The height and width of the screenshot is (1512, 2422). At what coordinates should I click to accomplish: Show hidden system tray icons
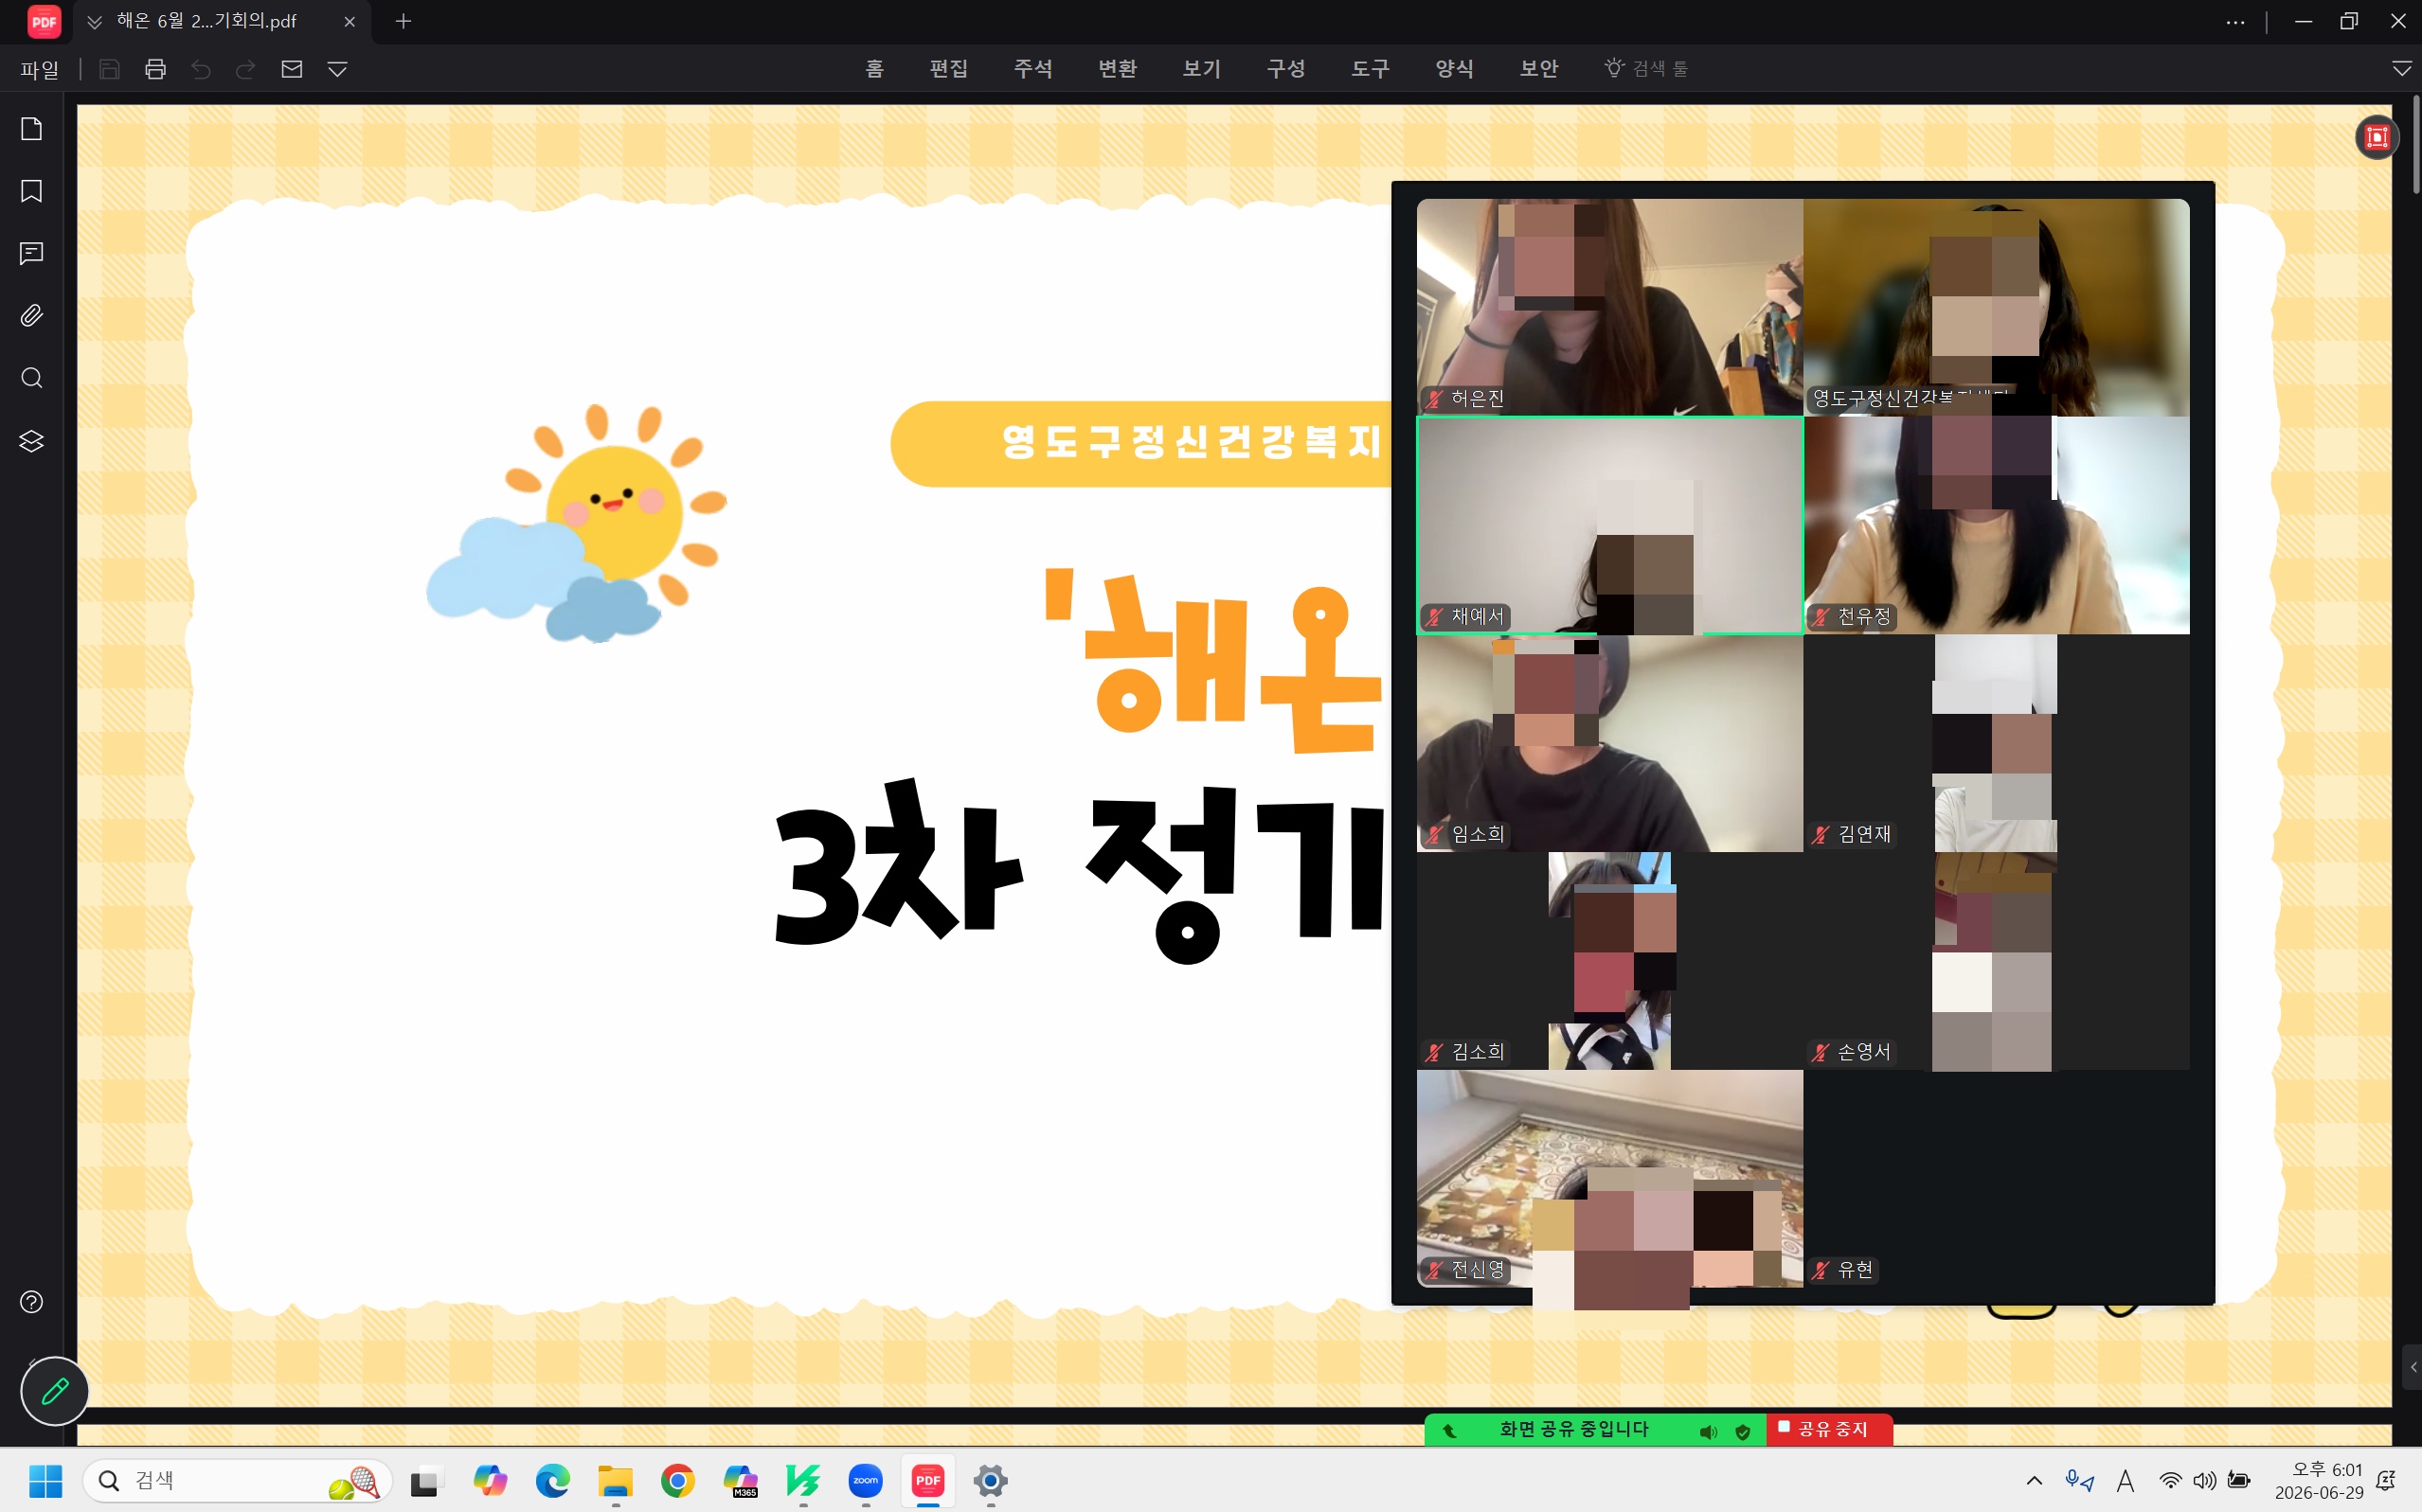tap(2034, 1481)
